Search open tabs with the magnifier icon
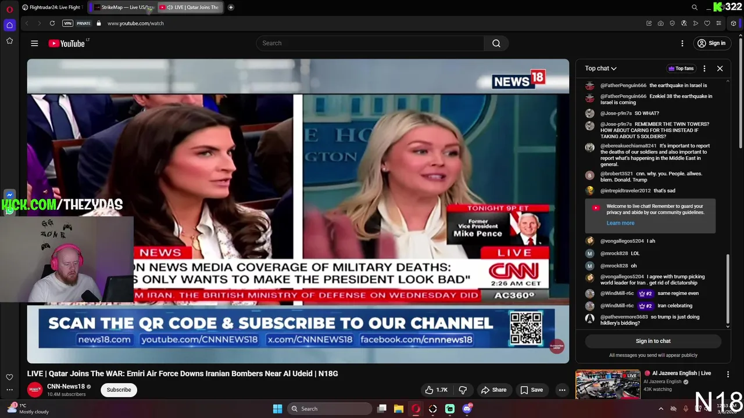744x418 pixels. pyautogui.click(x=695, y=7)
